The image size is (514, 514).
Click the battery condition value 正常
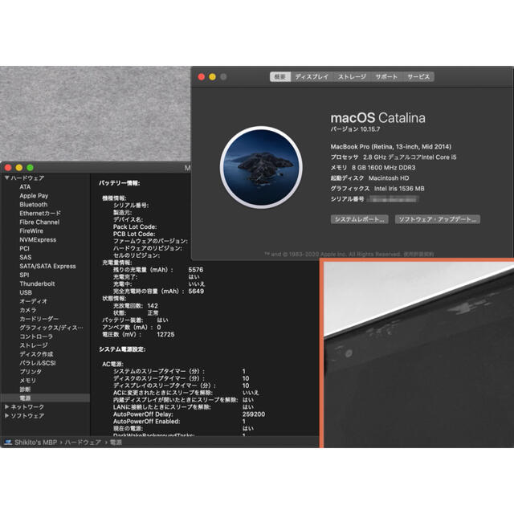pyautogui.click(x=153, y=313)
